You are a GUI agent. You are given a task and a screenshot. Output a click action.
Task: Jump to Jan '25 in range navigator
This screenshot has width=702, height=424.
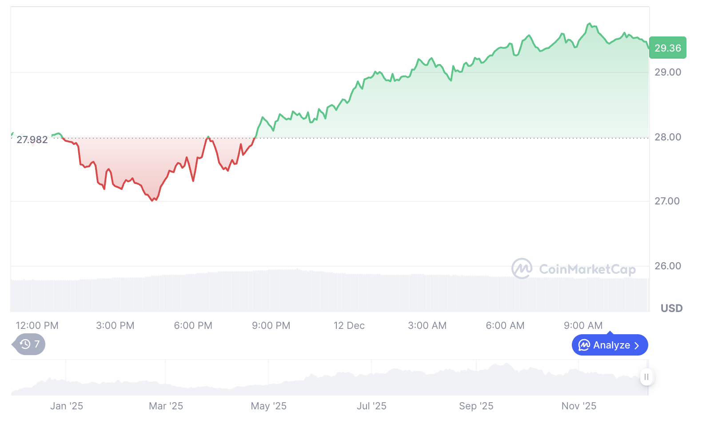67,406
